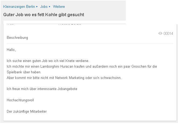Click the 'Hallo,' greeting line

(x=11, y=50)
